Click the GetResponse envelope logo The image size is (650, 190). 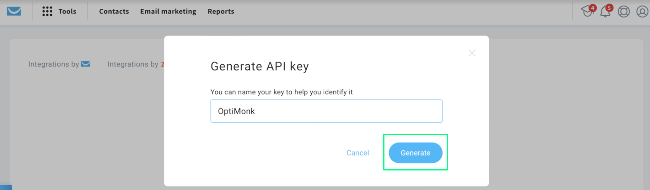coord(14,11)
